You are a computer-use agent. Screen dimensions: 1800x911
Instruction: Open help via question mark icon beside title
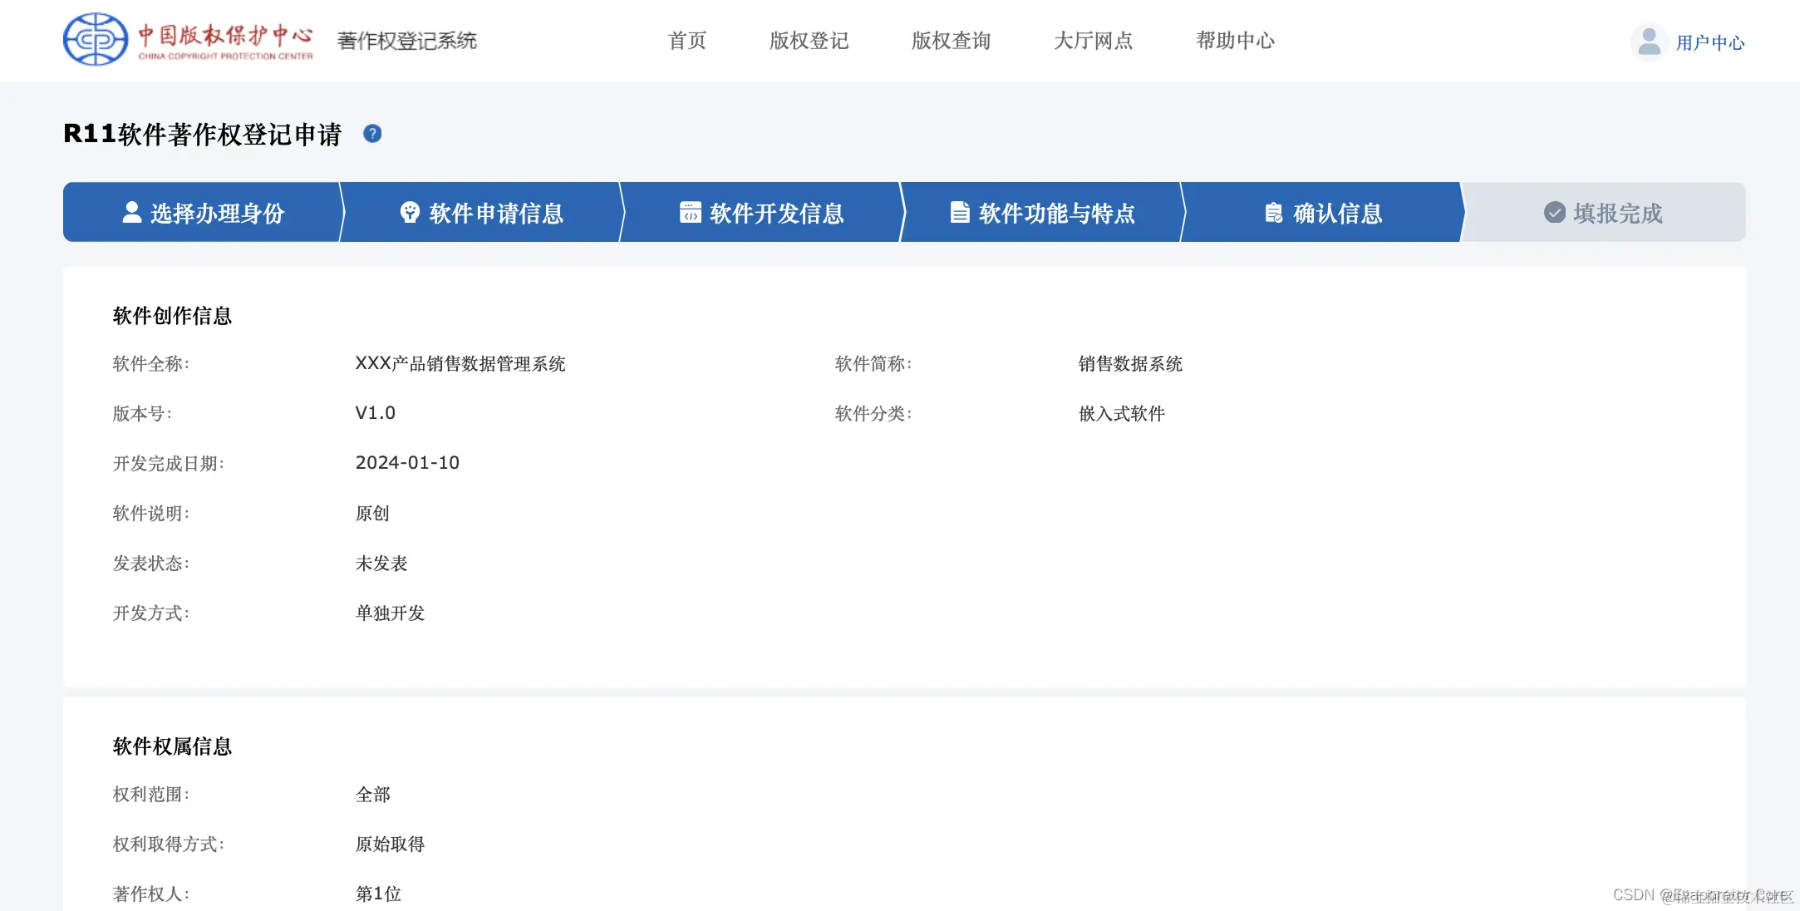pos(372,134)
